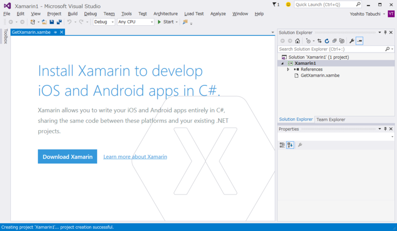This screenshot has height=231, width=397.
Task: Click the Show All Files icon
Action: (342, 41)
